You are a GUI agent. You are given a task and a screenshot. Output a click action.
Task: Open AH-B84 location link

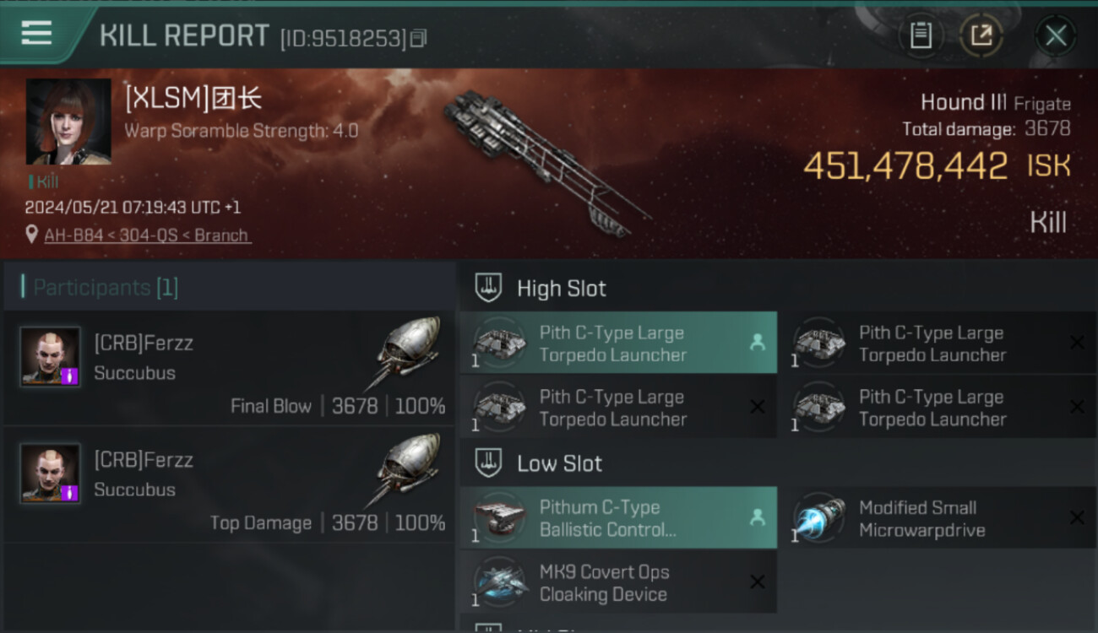(x=147, y=235)
